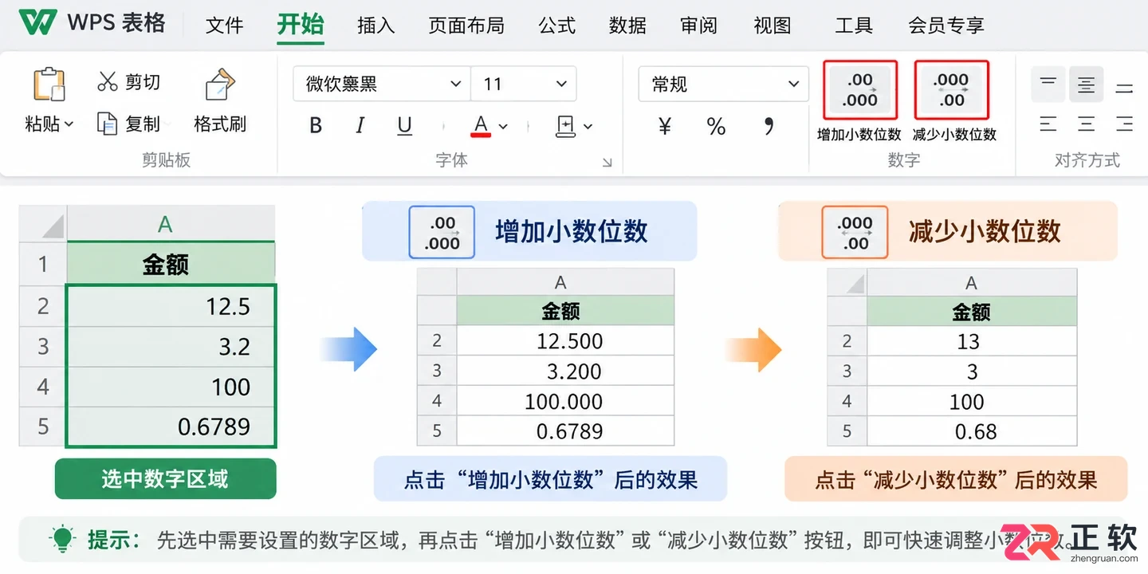The height and width of the screenshot is (574, 1148).
Task: Click caption 点击“增加小数位数”后的效果
Action: coord(551,479)
